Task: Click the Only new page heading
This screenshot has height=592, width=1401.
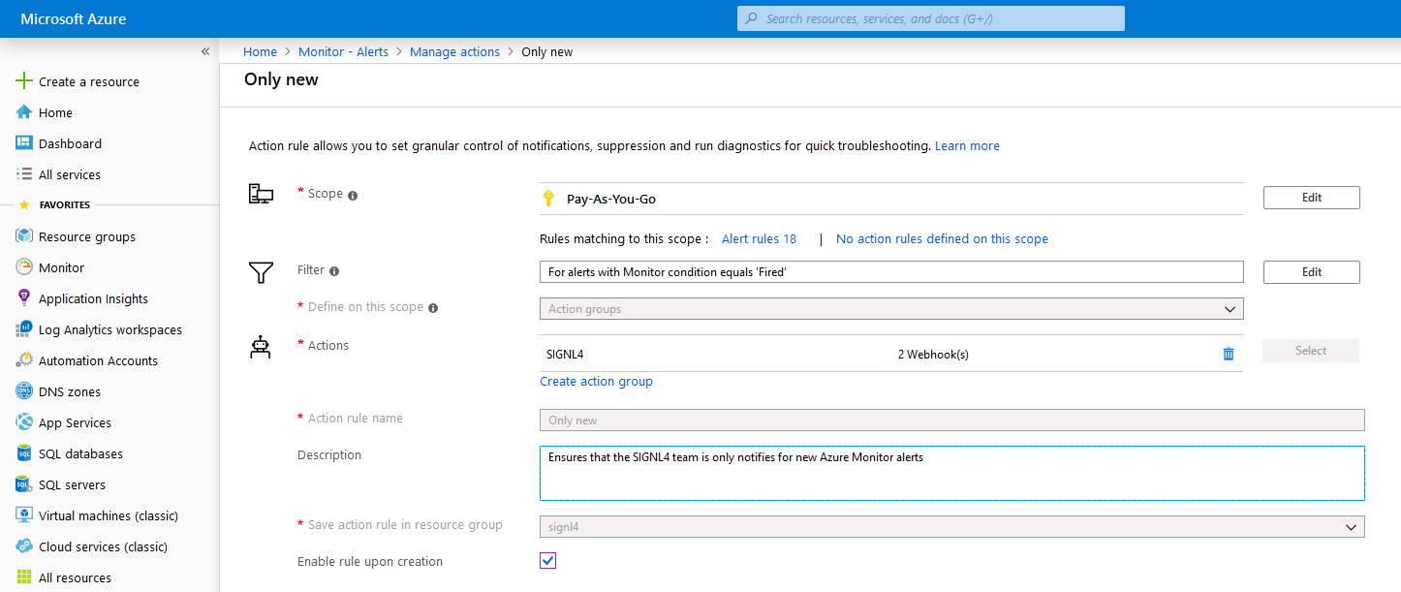Action: point(281,79)
